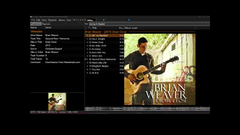This screenshot has height=135, width=240.
Task: Click the Track Title value 'Second Floor Memories'
Action: pyautogui.click(x=57, y=39)
